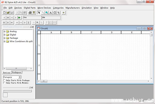Select the arrow pointer tool

point(39,13)
